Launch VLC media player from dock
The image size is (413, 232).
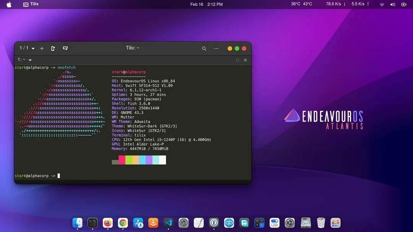pos(153,222)
